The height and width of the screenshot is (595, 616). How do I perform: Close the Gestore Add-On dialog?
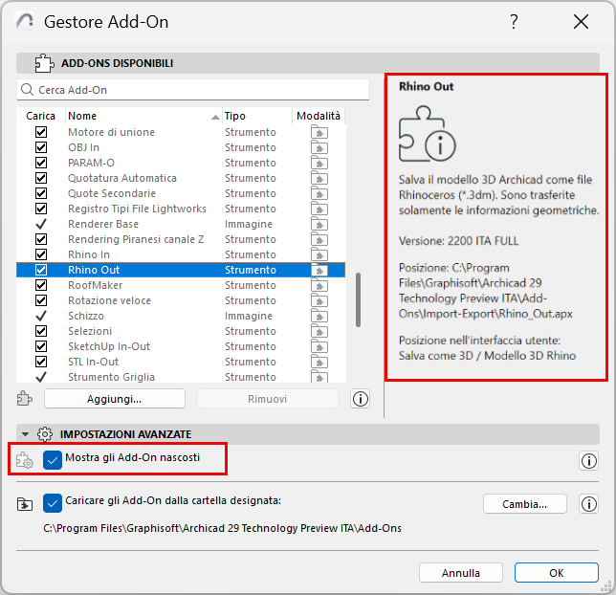[581, 22]
